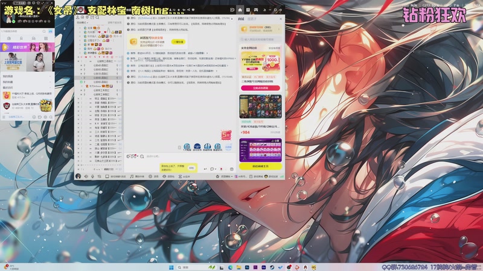This screenshot has height=271, width=483.
Task: Click the add plus icon in YY window bottom bar
Action: point(34,117)
